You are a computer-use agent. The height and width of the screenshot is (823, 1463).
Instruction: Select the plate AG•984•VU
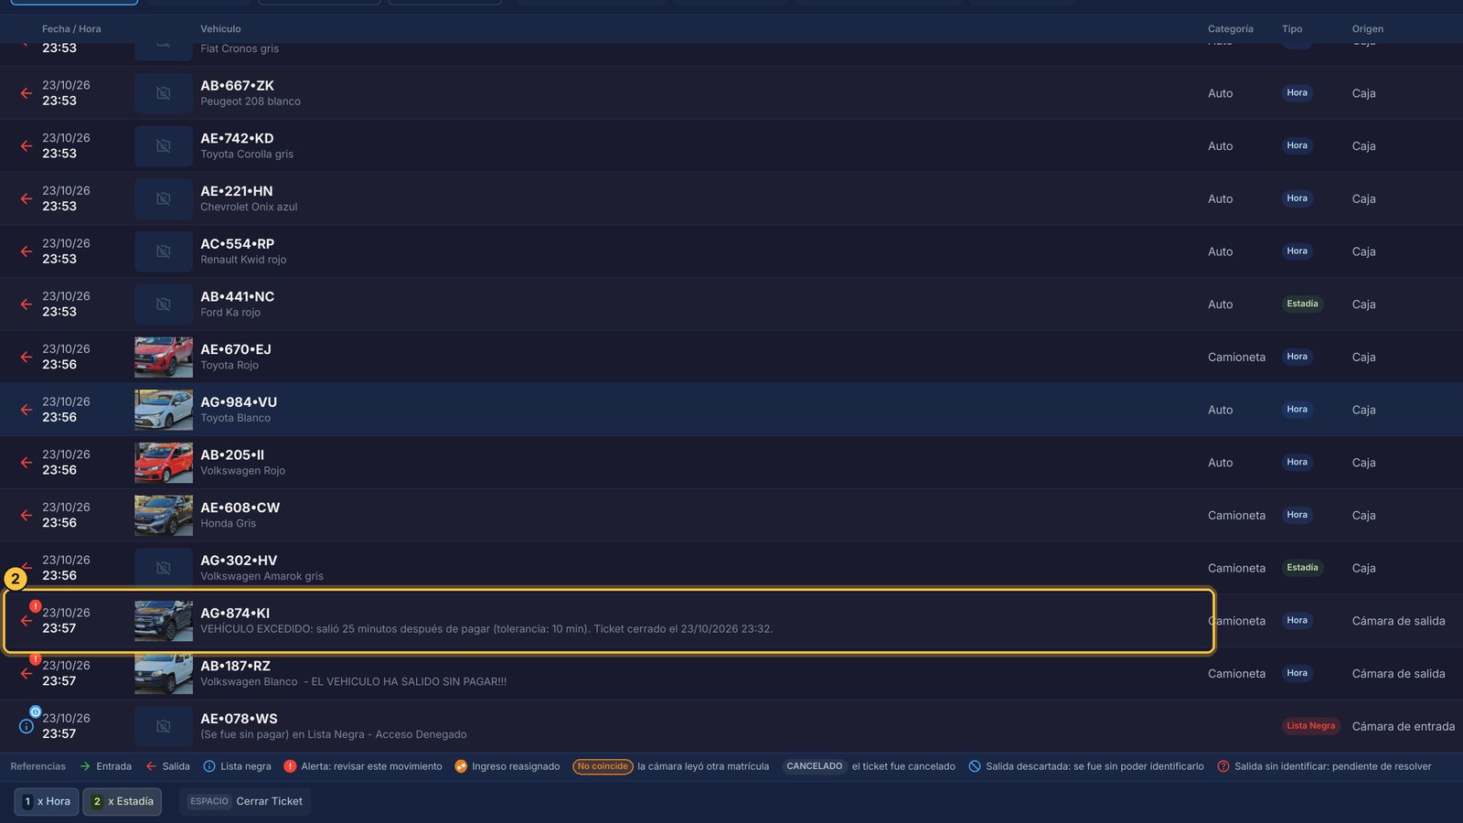(x=239, y=402)
